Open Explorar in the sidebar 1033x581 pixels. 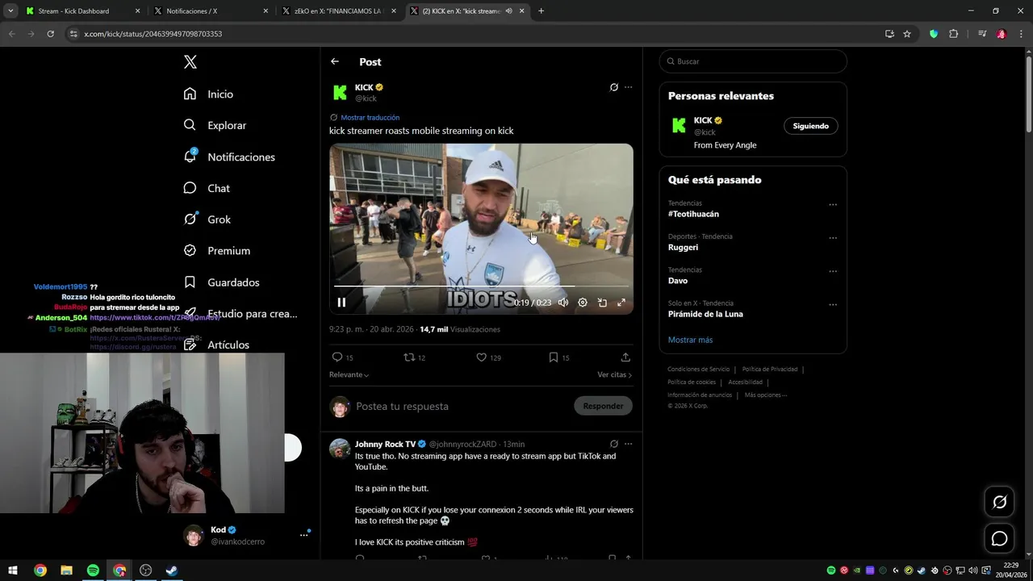pos(215,125)
